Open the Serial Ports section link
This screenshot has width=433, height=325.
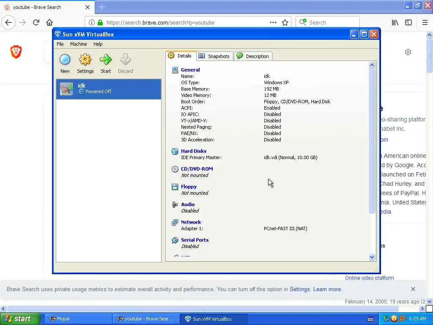point(195,240)
